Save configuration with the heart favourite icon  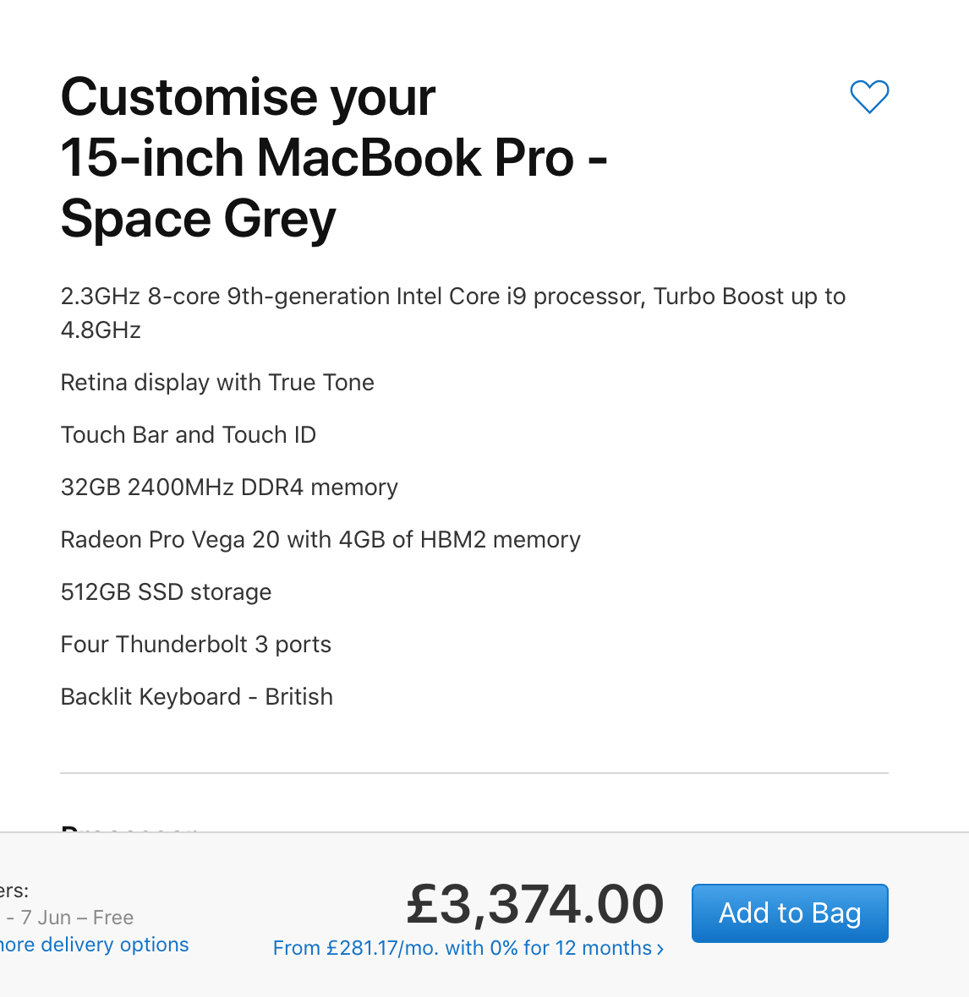click(x=869, y=96)
